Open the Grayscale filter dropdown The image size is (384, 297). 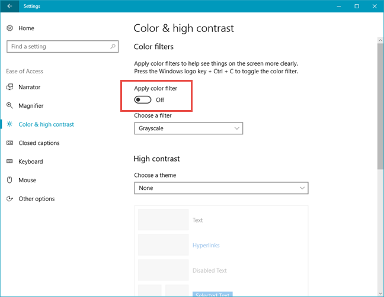pos(188,128)
